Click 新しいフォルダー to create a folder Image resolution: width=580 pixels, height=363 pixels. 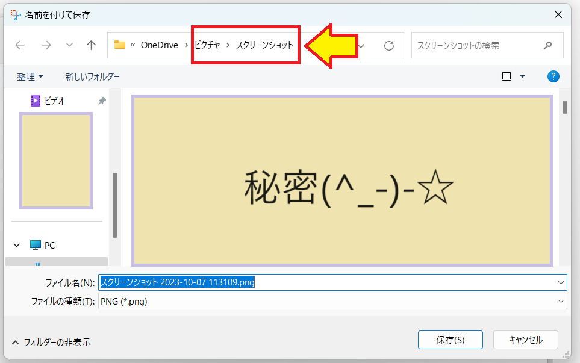click(x=92, y=76)
